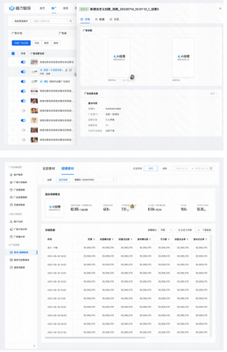Click the blue 创建广告创意 button
Image resolution: width=227 pixels, height=352 pixels.
click(21, 43)
